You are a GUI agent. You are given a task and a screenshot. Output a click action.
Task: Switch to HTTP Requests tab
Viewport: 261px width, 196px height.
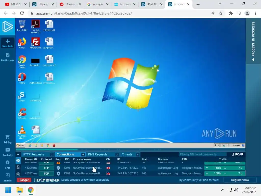[x=38, y=154]
